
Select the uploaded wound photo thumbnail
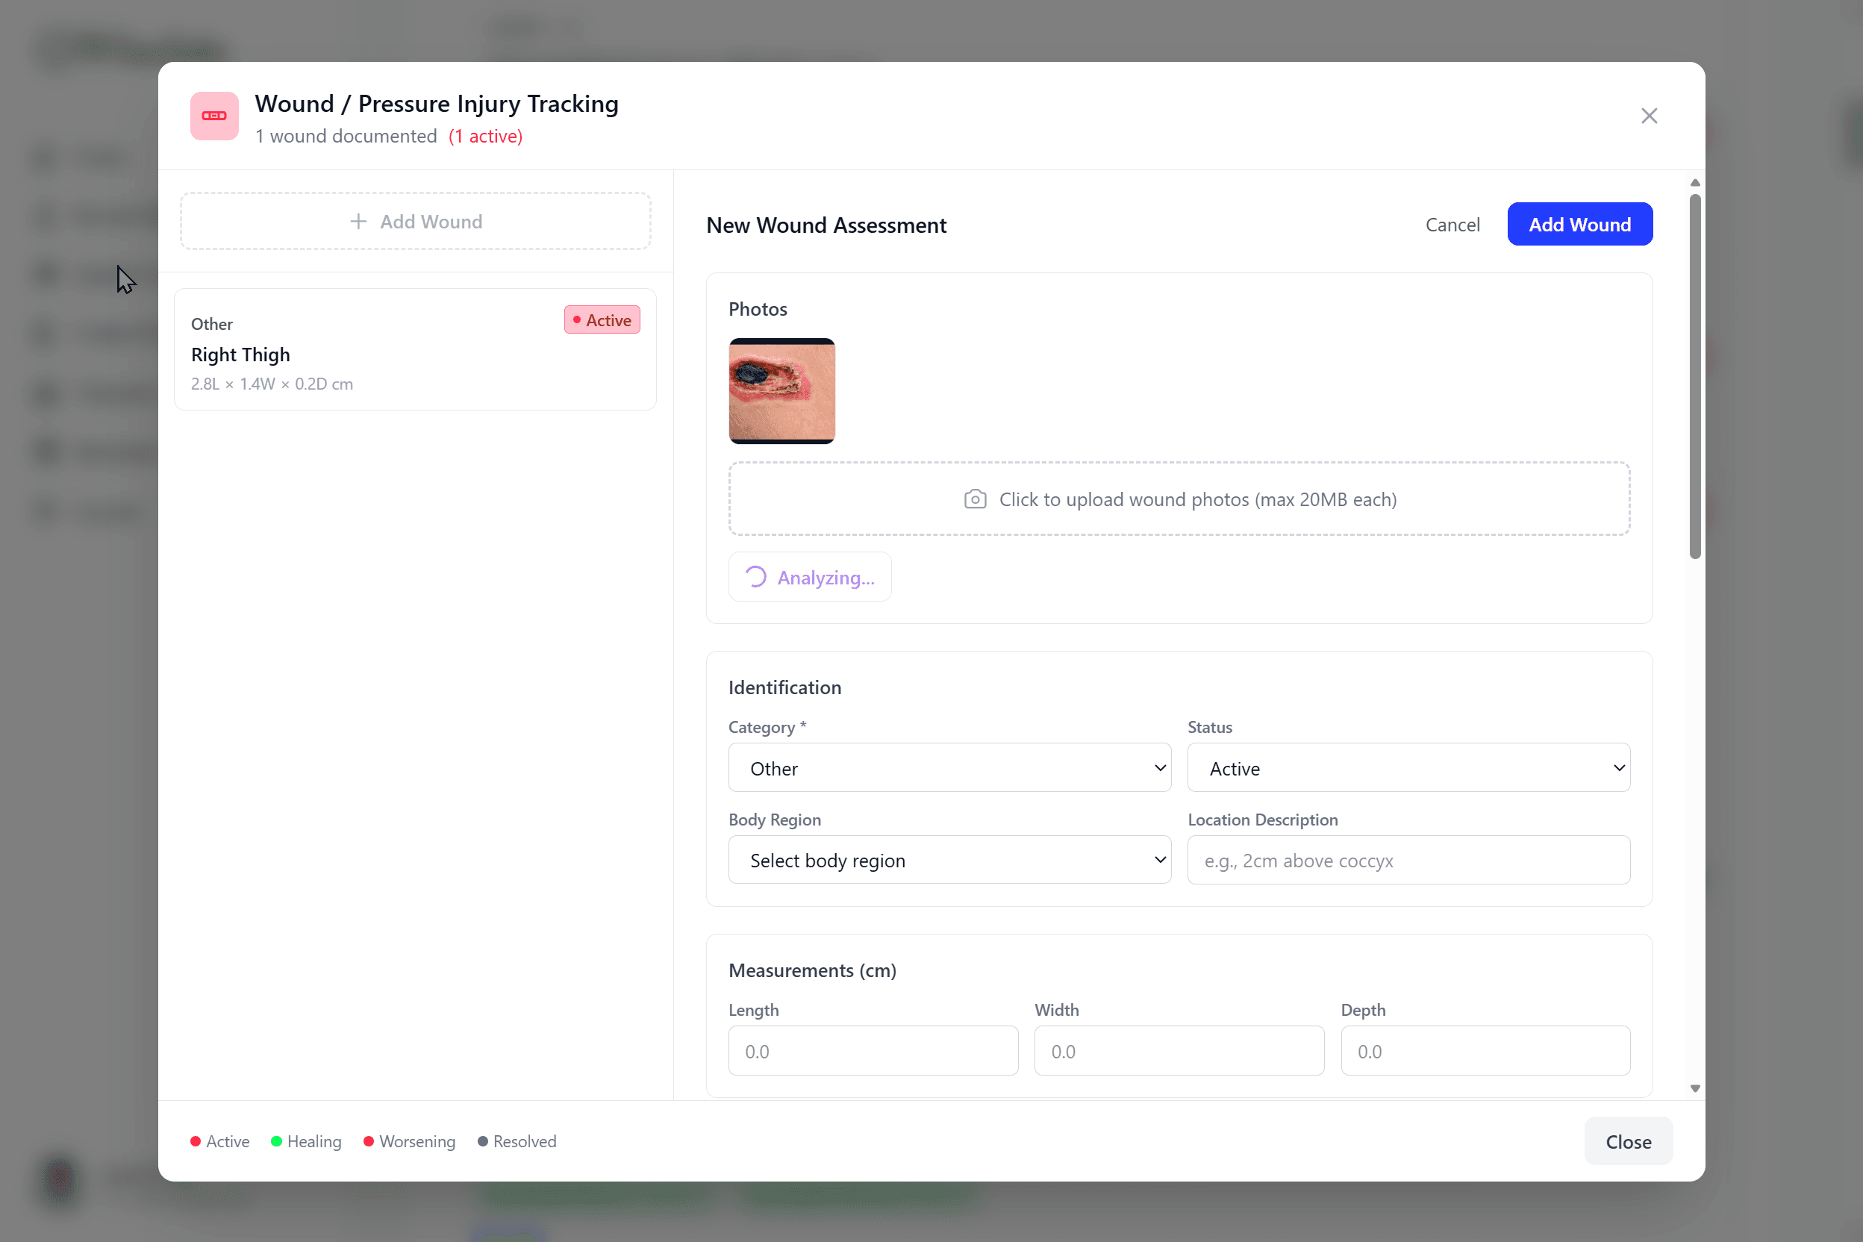pos(781,390)
